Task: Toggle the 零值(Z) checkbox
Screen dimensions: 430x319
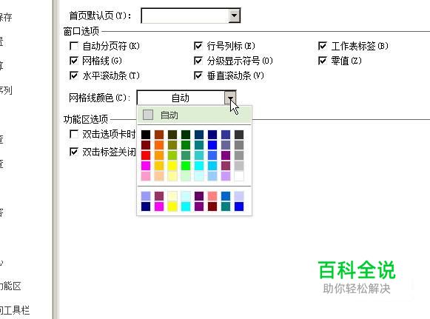Action: pos(323,61)
